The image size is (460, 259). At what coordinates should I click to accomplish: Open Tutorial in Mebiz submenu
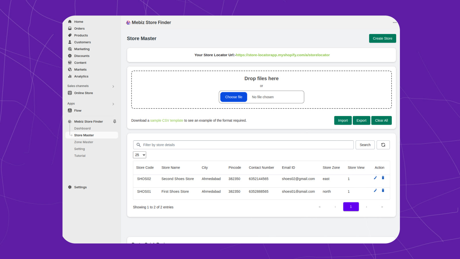(x=80, y=156)
